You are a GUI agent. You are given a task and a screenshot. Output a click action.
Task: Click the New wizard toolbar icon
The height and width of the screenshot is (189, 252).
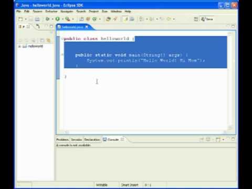pos(20,19)
